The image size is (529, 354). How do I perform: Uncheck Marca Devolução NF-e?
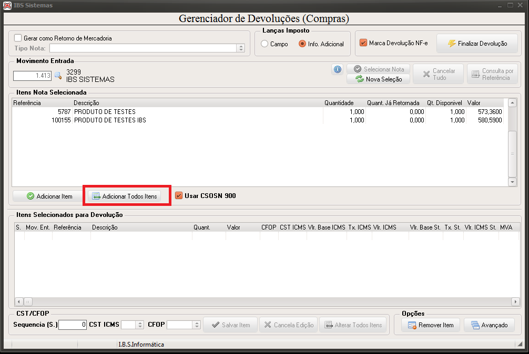pos(363,43)
